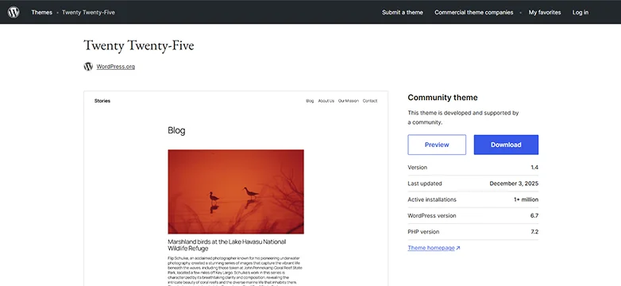Click the WordPress.org author logo icon
This screenshot has width=621, height=286.
(x=88, y=67)
